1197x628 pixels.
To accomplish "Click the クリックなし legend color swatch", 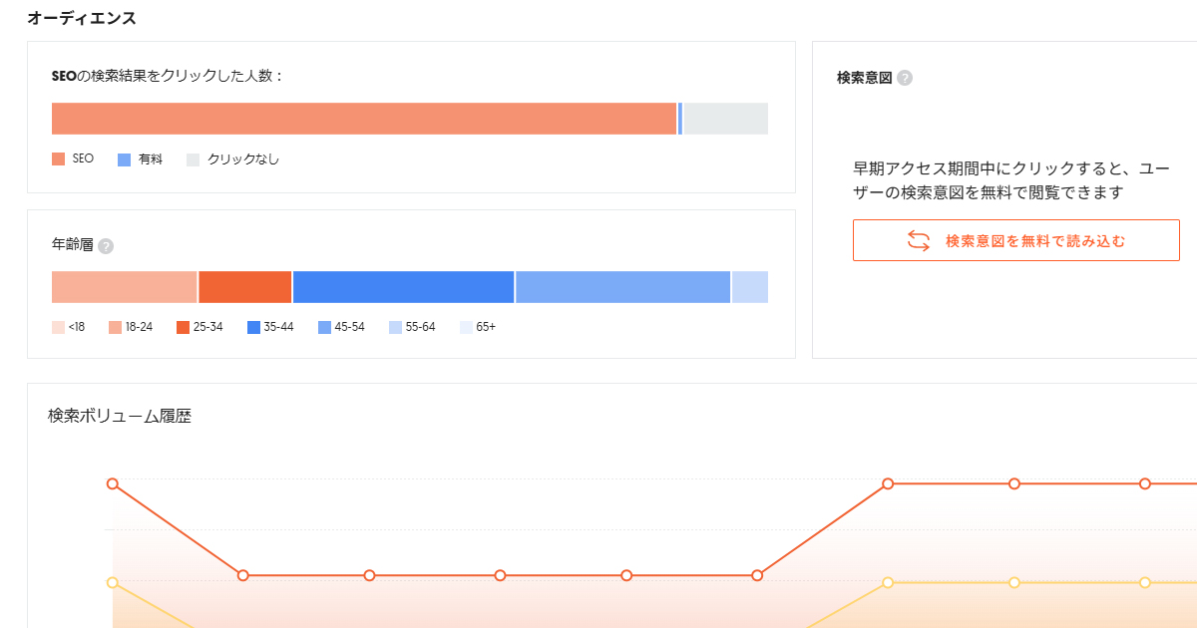I will pyautogui.click(x=194, y=158).
